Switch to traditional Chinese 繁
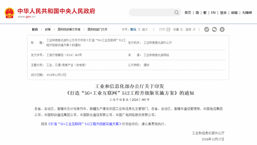 point(205,13)
